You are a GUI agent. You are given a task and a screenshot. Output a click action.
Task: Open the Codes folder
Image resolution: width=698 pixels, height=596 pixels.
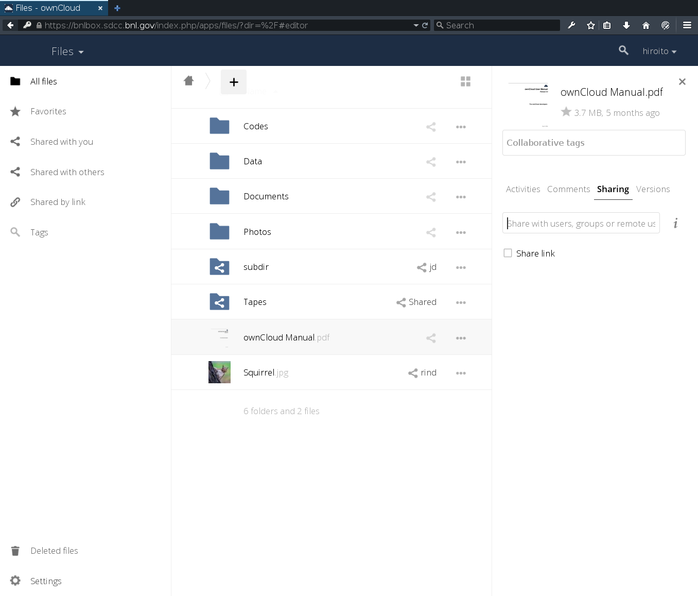(x=255, y=126)
